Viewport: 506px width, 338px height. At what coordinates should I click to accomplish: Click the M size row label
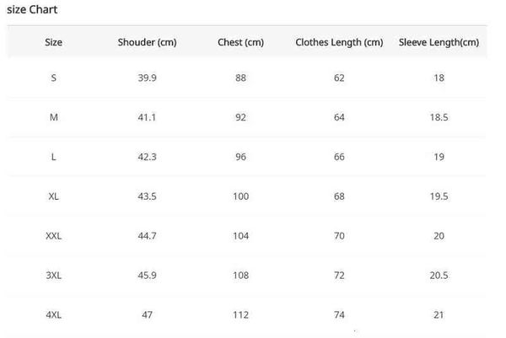[x=54, y=117]
